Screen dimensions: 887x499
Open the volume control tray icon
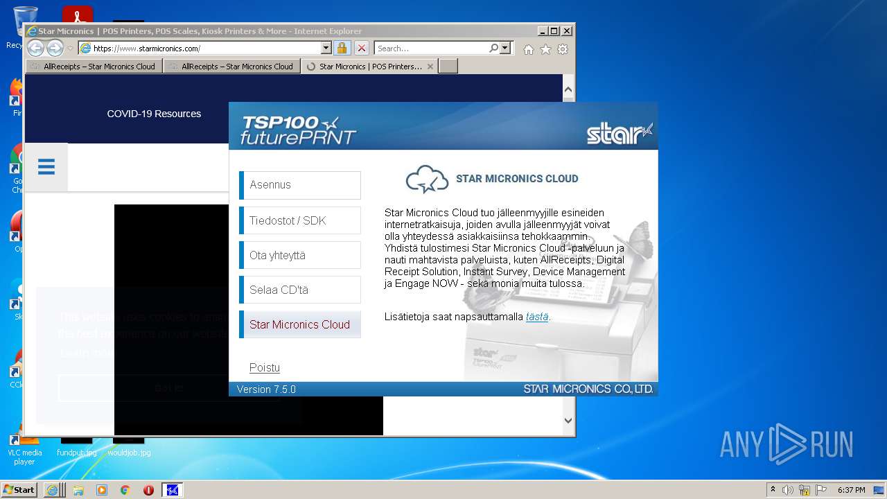788,490
